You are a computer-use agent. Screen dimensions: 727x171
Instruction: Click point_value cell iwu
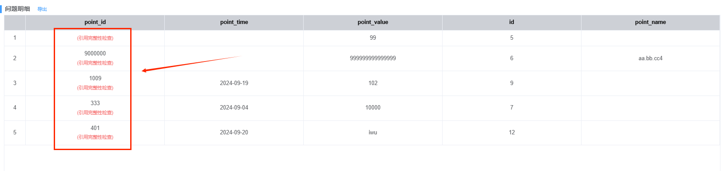[x=373, y=132]
